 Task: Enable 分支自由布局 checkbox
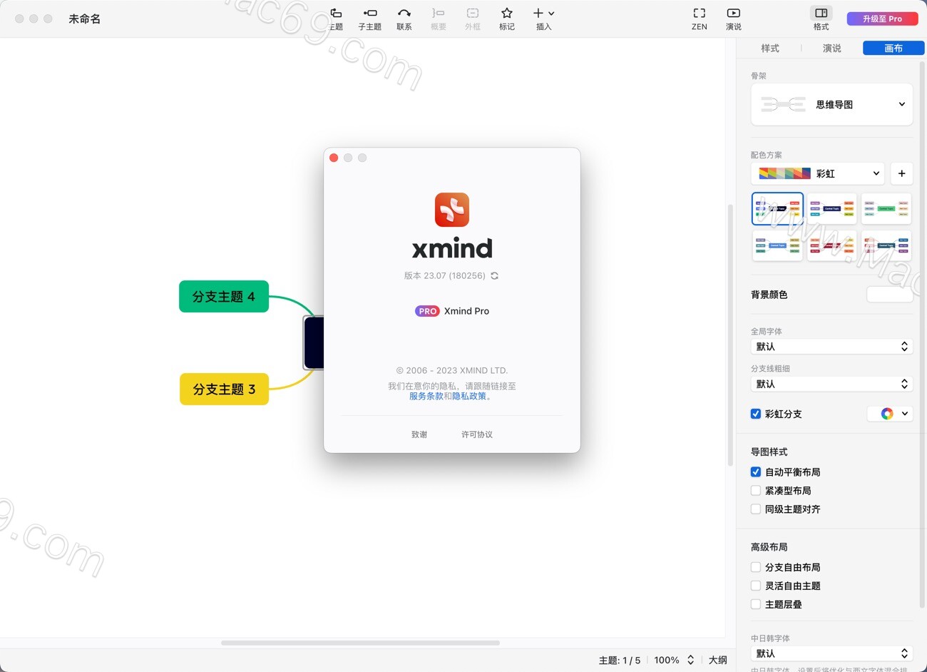tap(756, 567)
